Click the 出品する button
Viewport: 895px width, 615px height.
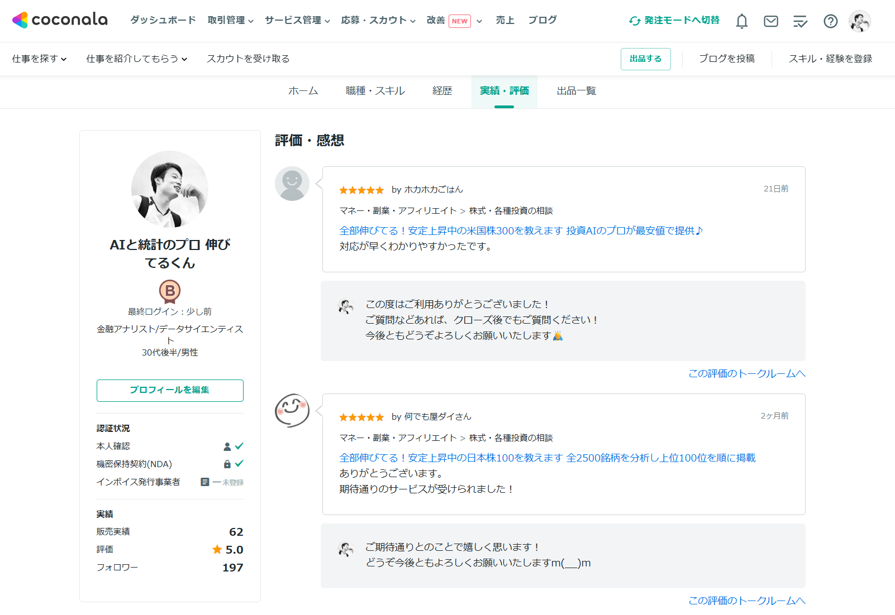(645, 59)
